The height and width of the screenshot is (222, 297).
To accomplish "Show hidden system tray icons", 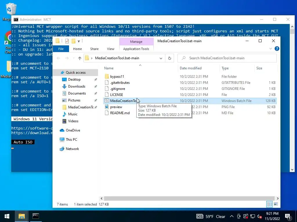I will pos(232,217).
